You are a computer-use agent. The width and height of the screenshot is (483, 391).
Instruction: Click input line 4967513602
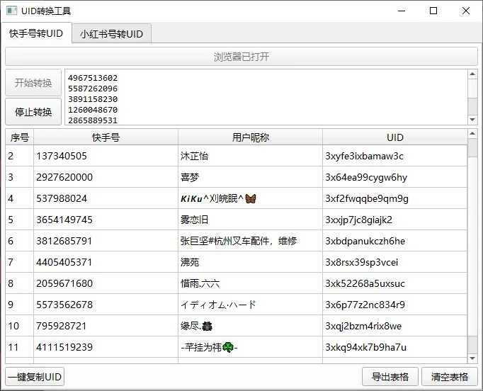(x=93, y=78)
